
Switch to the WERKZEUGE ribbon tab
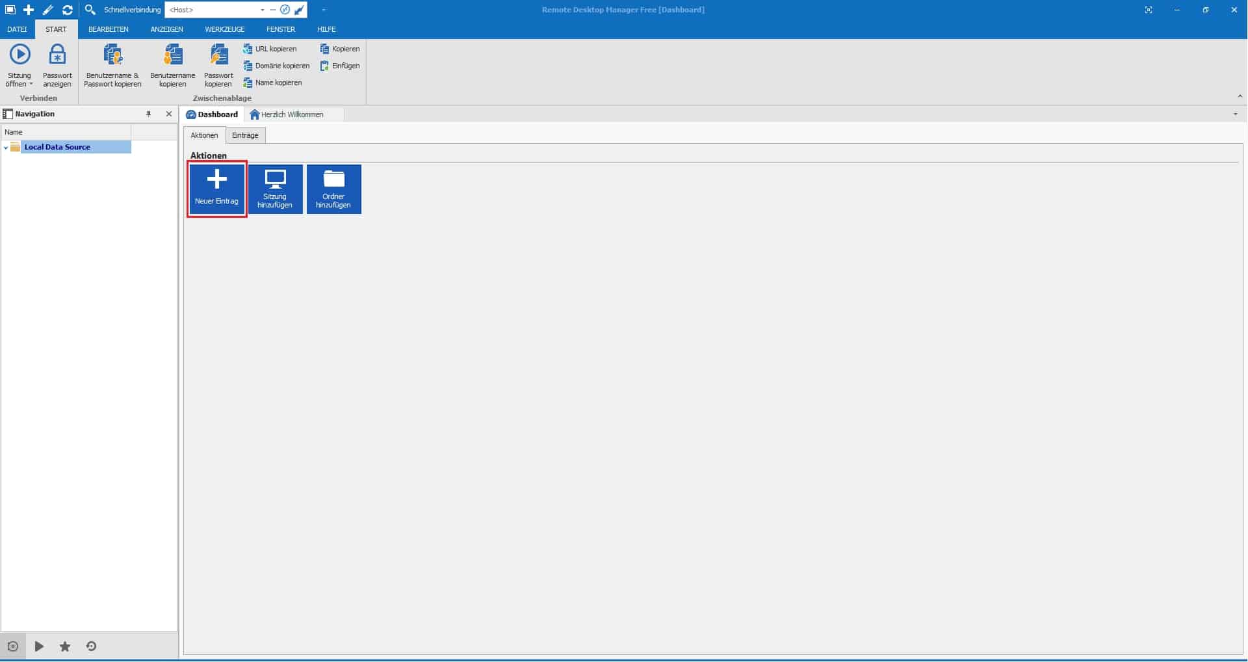(224, 29)
